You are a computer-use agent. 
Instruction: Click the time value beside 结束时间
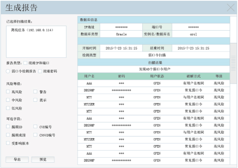pos(193,48)
